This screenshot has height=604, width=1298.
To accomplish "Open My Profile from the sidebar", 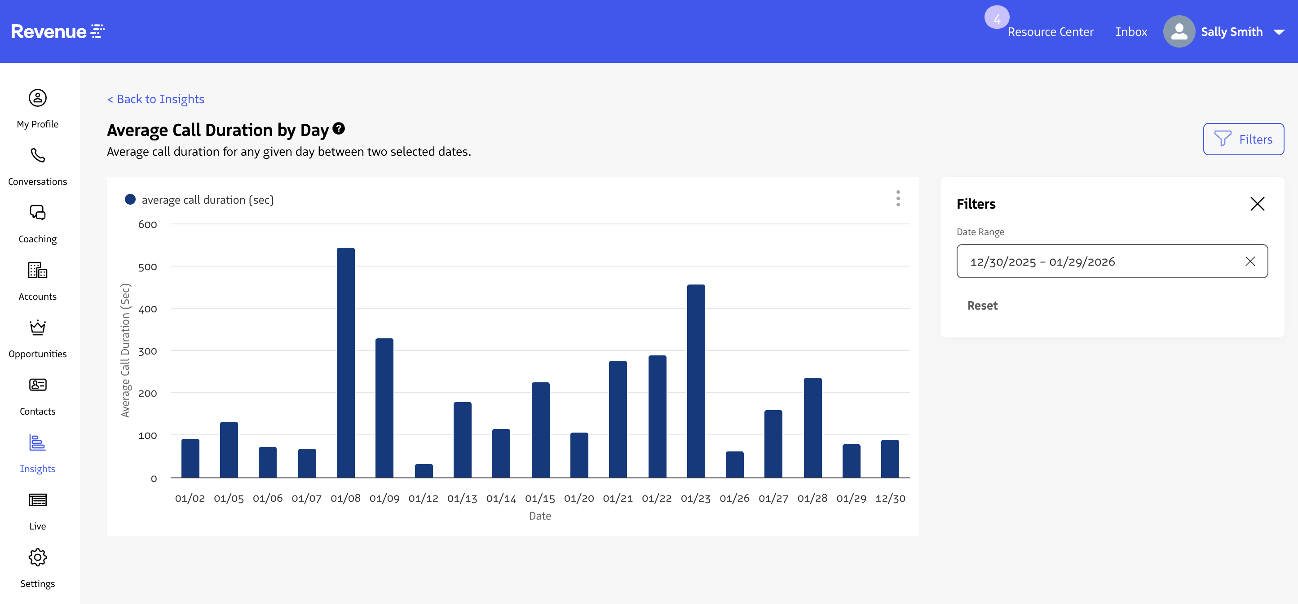I will click(x=37, y=108).
